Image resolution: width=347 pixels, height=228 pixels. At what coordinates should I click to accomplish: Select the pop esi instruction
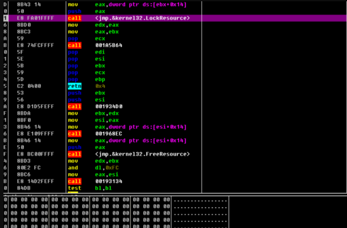tap(86, 59)
